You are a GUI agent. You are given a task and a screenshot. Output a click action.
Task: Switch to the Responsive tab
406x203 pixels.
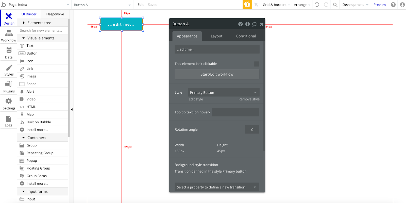pos(55,14)
